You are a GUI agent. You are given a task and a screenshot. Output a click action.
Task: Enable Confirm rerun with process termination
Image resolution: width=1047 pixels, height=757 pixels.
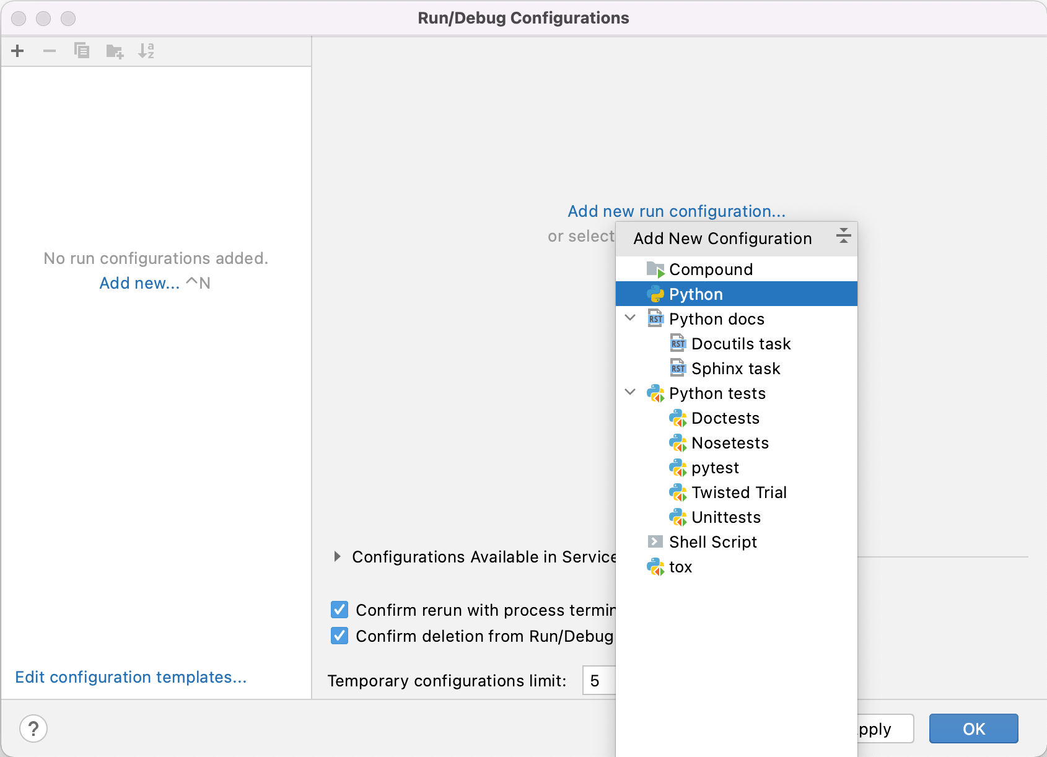(339, 610)
